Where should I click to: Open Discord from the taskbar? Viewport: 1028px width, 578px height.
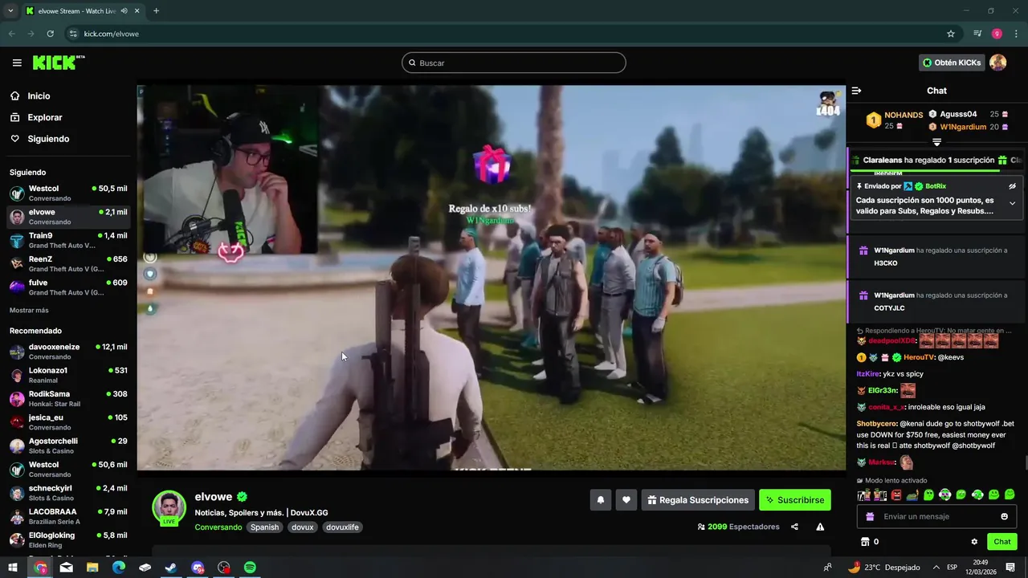click(198, 568)
